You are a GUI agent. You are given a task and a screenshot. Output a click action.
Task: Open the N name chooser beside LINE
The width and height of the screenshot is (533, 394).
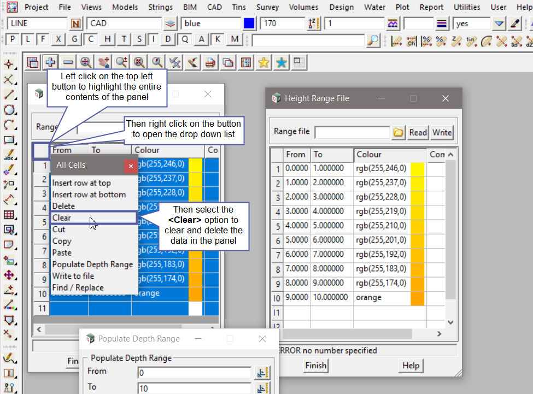click(x=76, y=23)
